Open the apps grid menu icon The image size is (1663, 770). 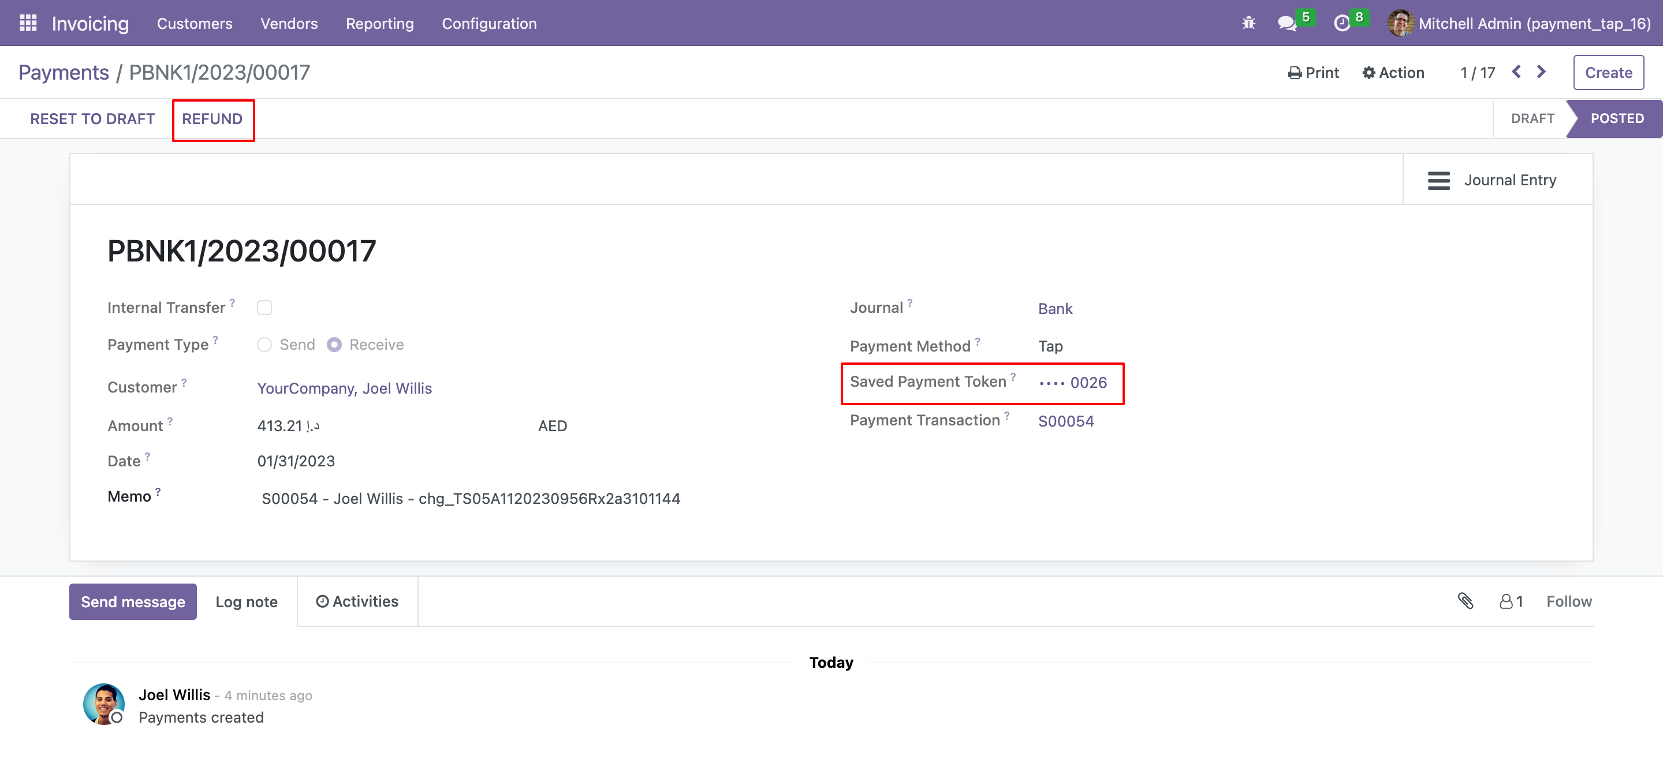pyautogui.click(x=28, y=23)
